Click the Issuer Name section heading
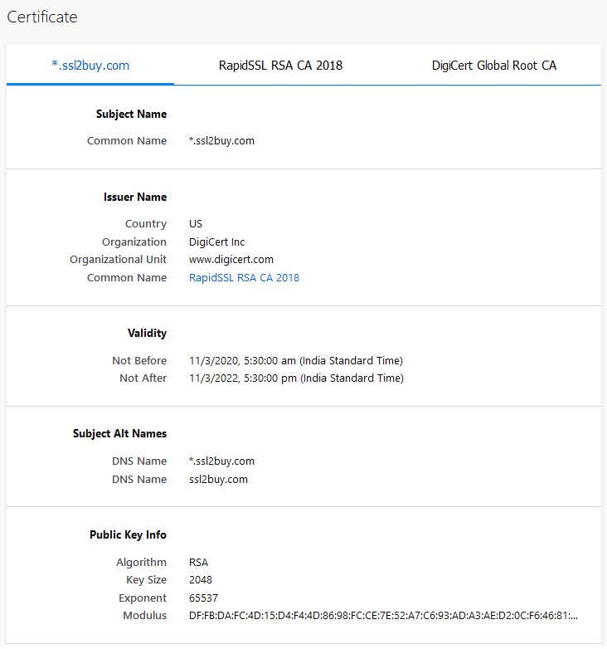 coord(135,197)
